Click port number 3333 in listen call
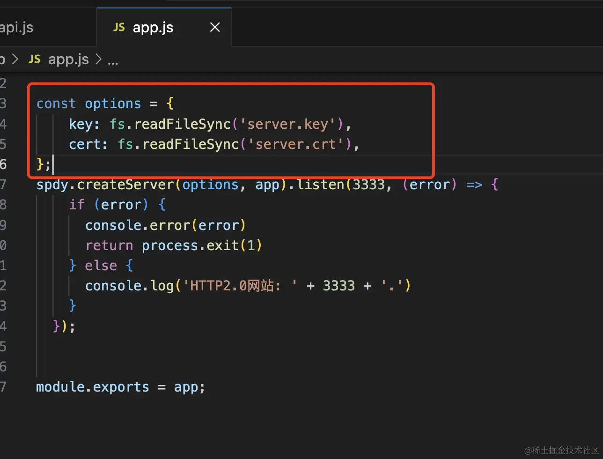The image size is (603, 459). click(368, 185)
